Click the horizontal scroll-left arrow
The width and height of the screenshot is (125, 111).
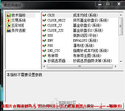point(44,66)
